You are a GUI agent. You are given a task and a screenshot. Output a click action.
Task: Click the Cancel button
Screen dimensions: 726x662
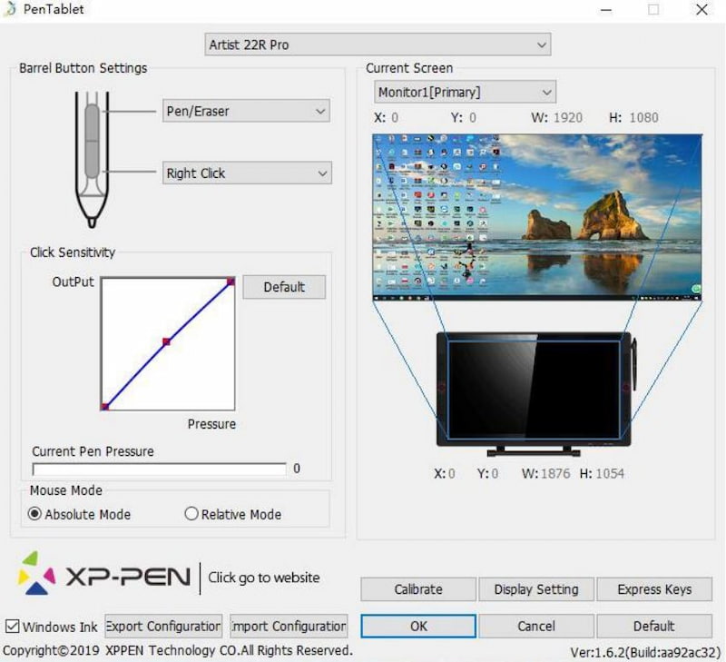536,627
